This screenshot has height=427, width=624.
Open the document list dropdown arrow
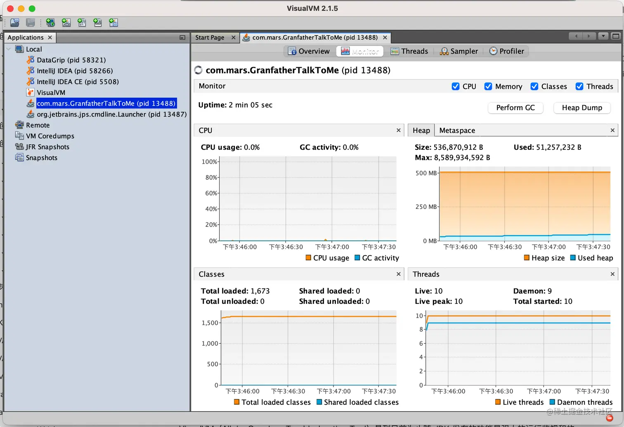pos(603,36)
